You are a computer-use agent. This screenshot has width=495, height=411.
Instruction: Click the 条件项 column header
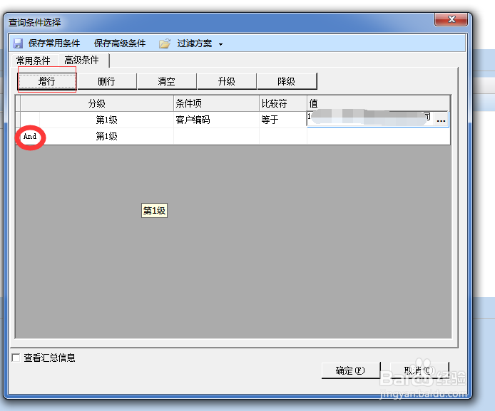(x=216, y=103)
